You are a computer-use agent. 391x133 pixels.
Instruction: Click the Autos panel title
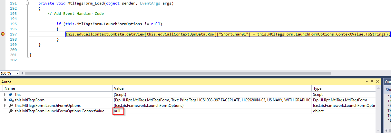[6, 82]
